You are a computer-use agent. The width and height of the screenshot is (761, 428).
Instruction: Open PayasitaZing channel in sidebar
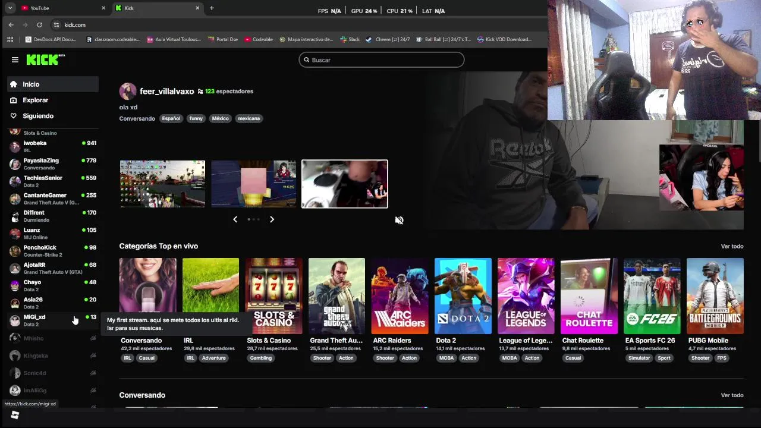[52, 163]
